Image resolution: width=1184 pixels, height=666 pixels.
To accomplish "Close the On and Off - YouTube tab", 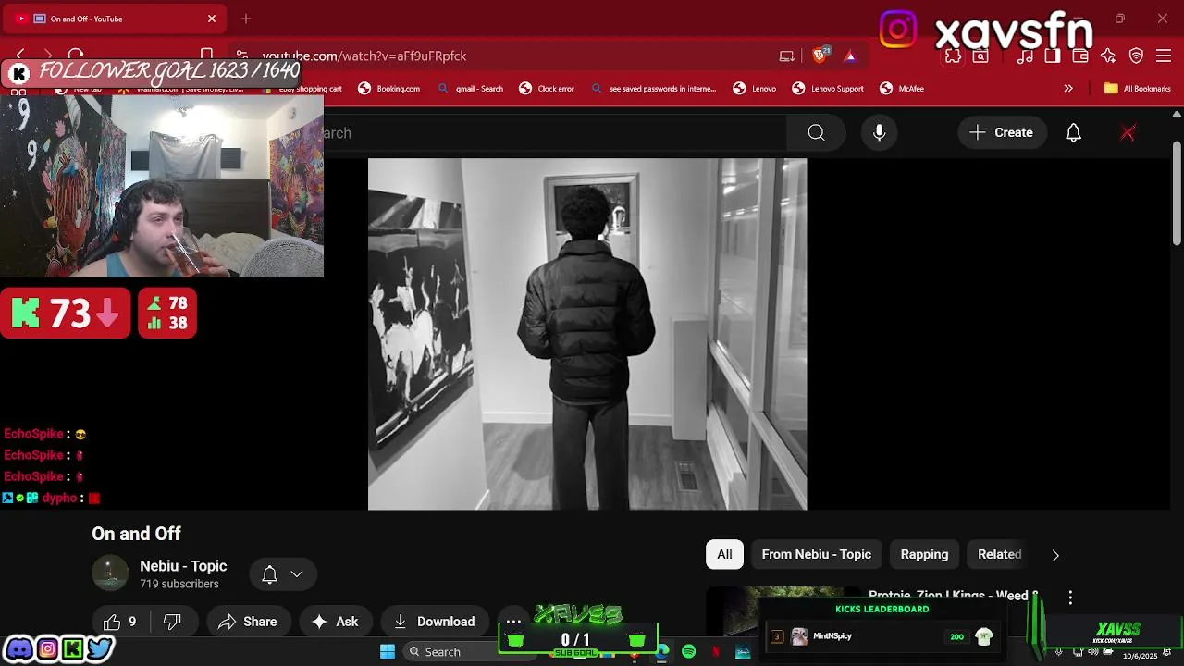I will (212, 18).
